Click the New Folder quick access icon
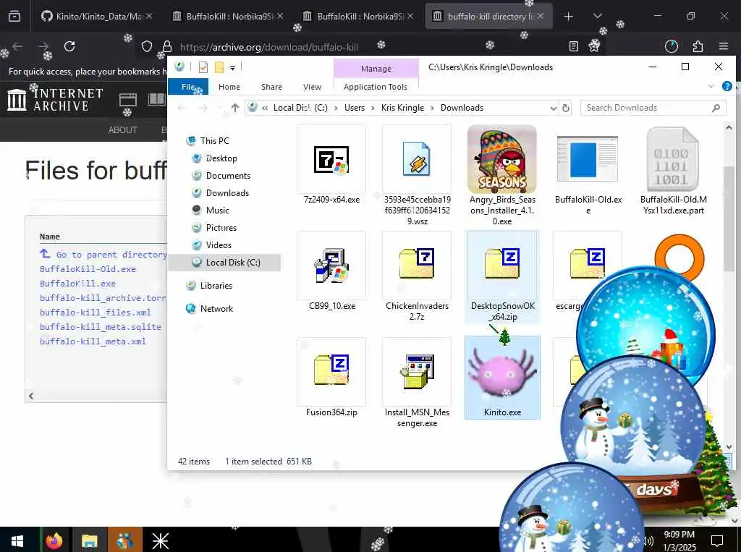The width and height of the screenshot is (741, 552). [219, 67]
